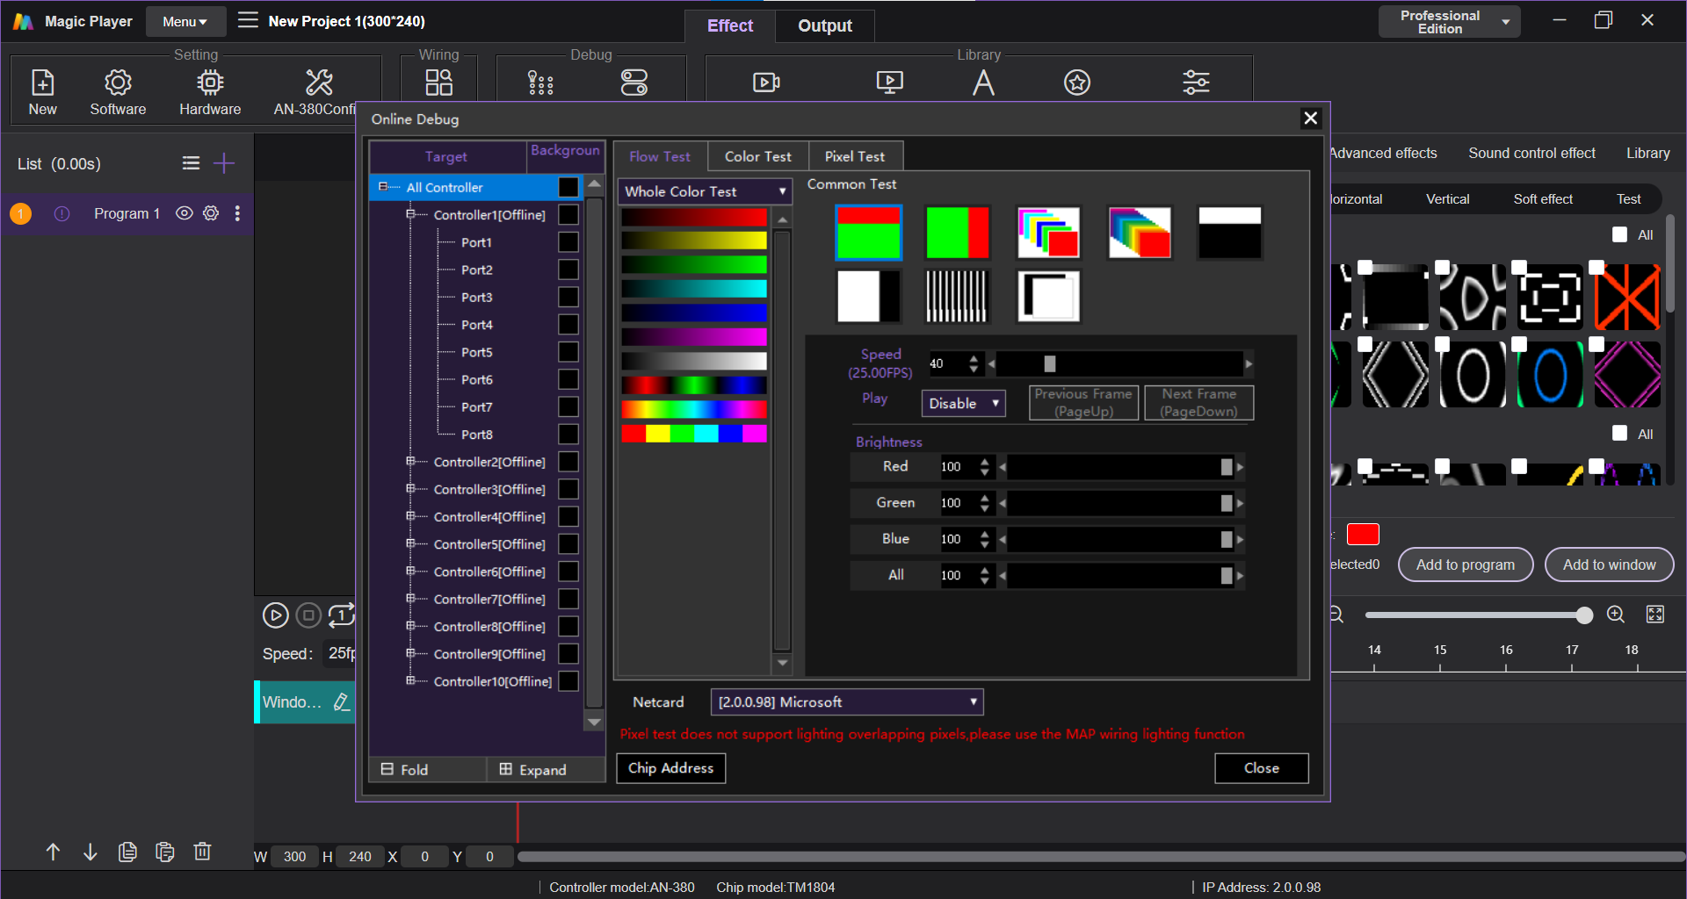Check the Controller1[Offline] checkbox

coord(568,214)
